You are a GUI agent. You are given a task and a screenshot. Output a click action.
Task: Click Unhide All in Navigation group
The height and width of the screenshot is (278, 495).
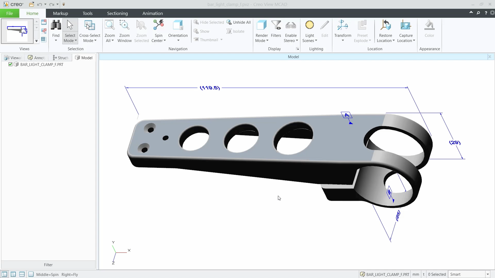pos(239,22)
